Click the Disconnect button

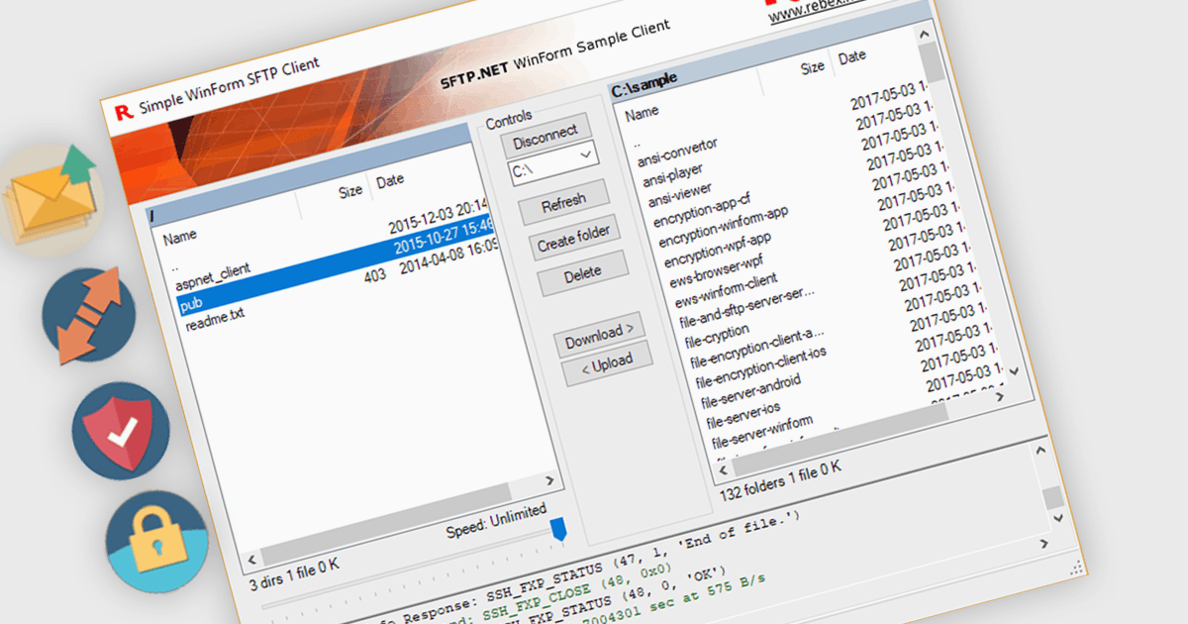tap(545, 136)
